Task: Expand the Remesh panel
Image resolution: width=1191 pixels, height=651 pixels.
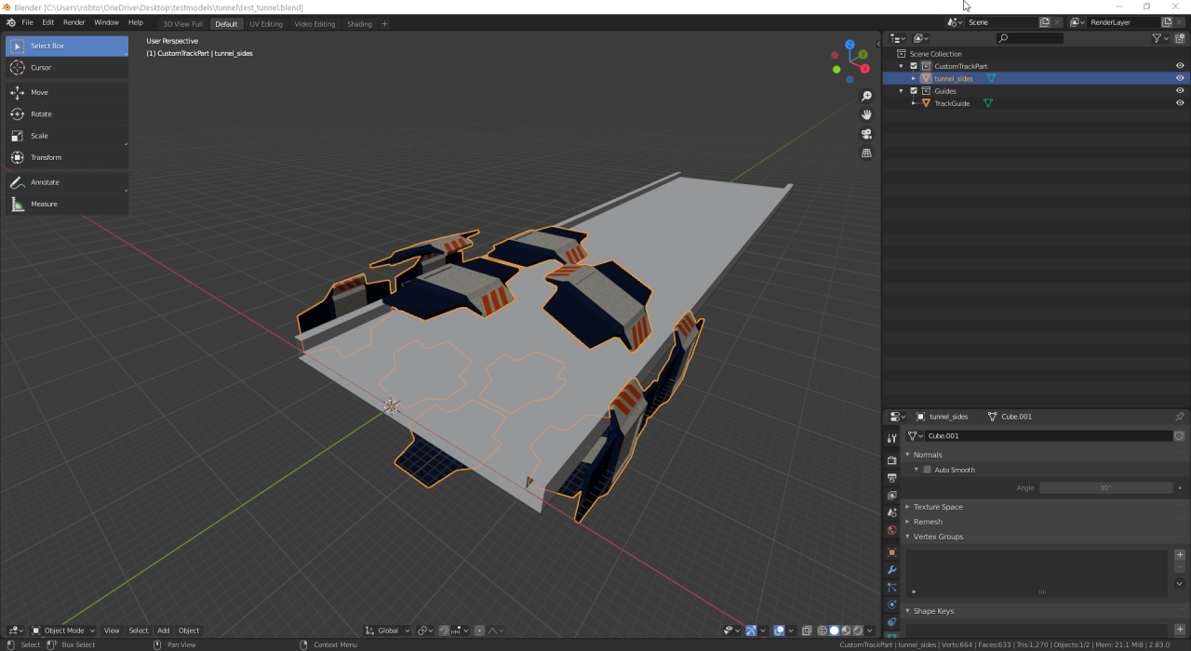Action: tap(928, 522)
